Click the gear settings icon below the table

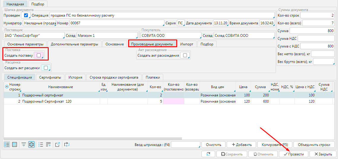(31, 144)
